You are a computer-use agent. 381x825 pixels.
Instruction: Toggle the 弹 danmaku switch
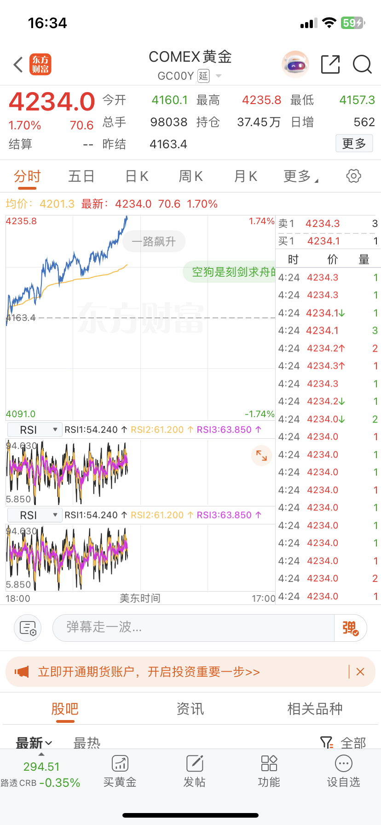[350, 628]
